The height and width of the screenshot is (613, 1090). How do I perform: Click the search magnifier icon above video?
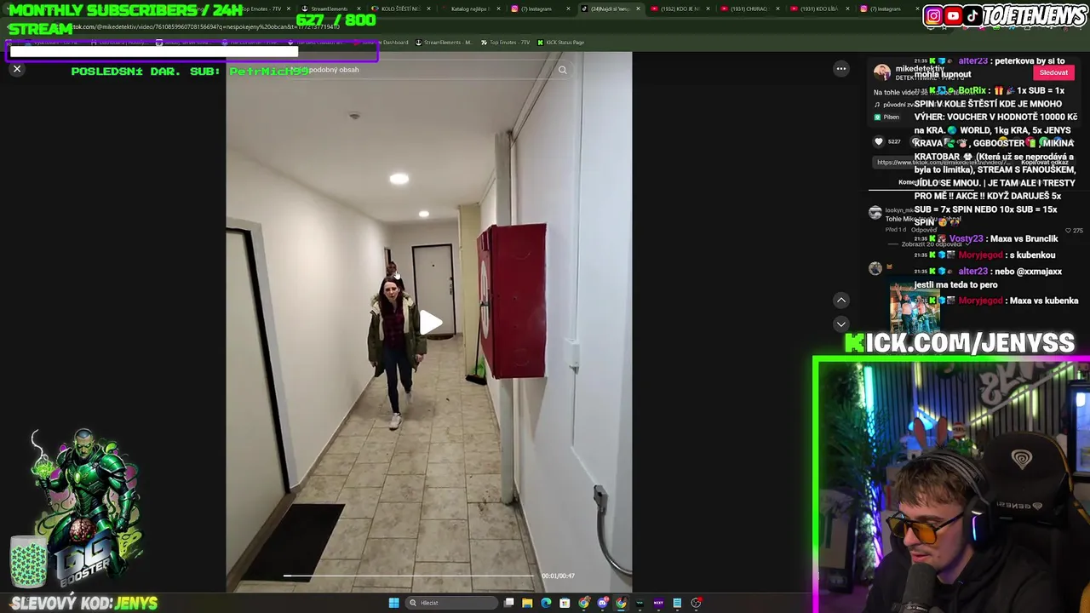click(562, 70)
